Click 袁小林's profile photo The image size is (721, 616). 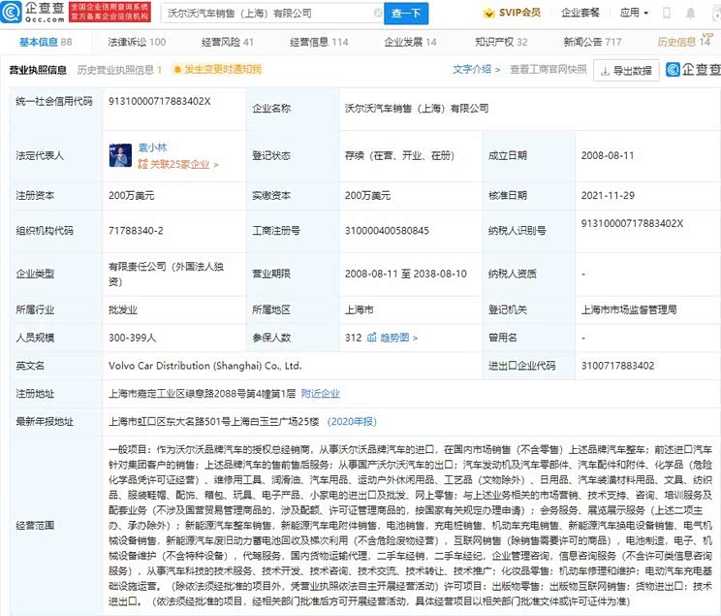120,155
